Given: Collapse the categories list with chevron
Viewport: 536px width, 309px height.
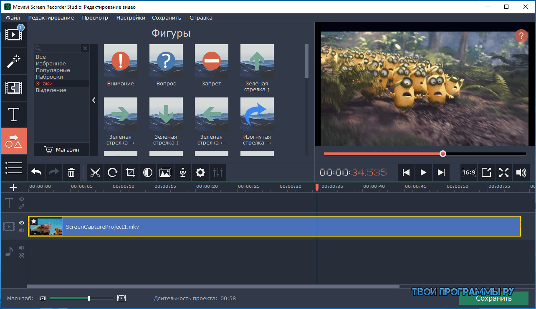Looking at the screenshot, I should click(x=94, y=100).
